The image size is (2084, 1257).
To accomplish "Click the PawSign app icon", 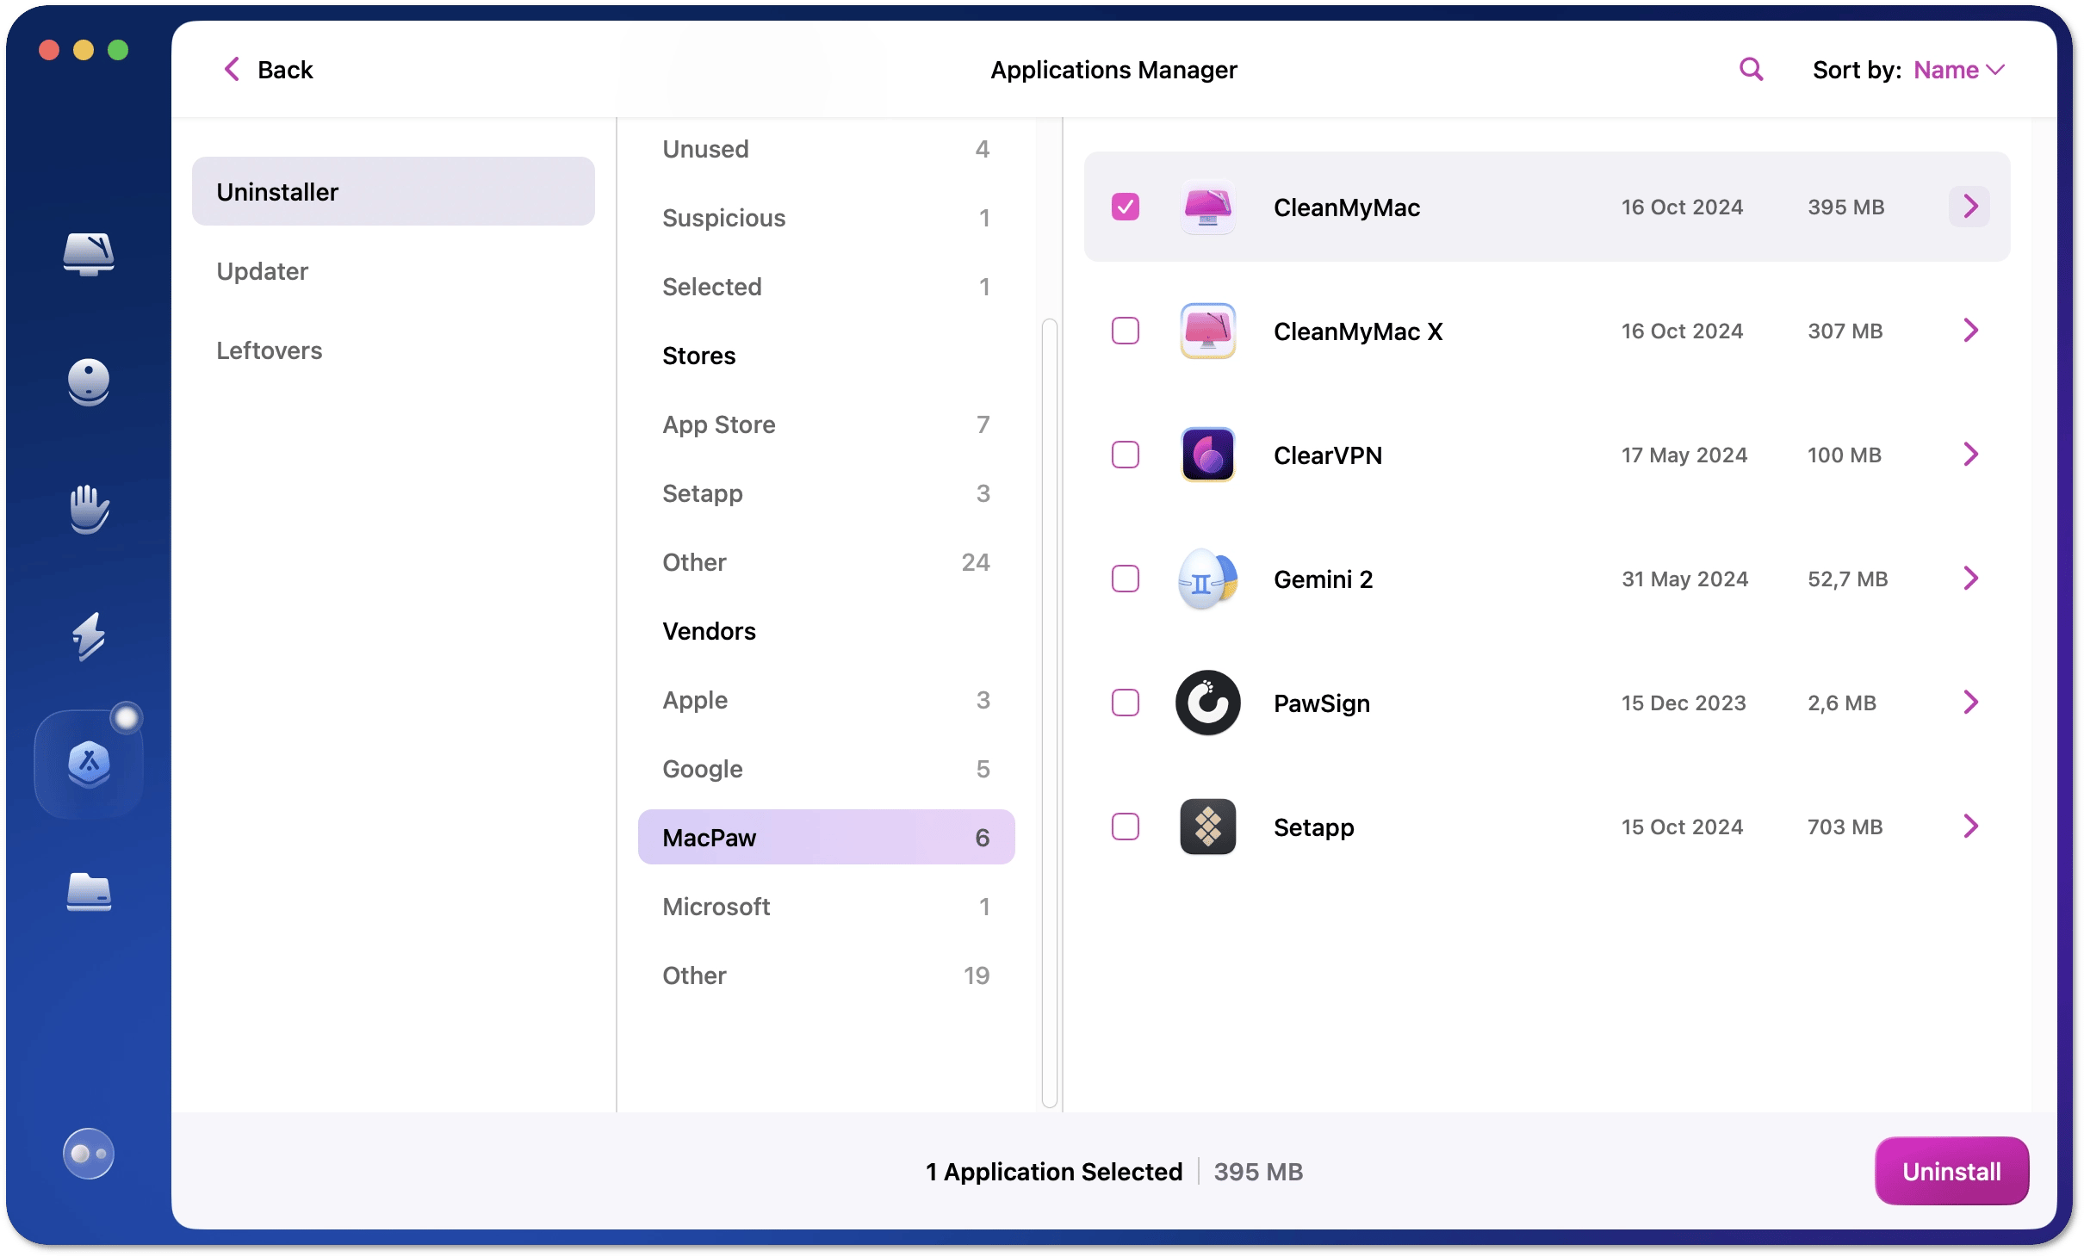I will click(x=1207, y=703).
